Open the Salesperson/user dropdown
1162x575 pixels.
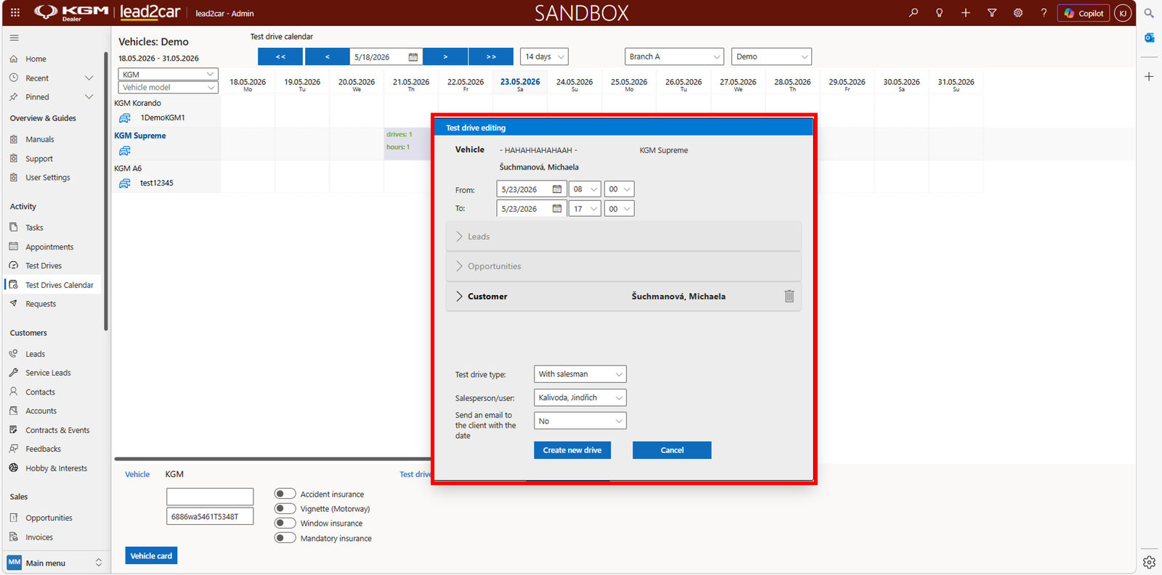580,397
